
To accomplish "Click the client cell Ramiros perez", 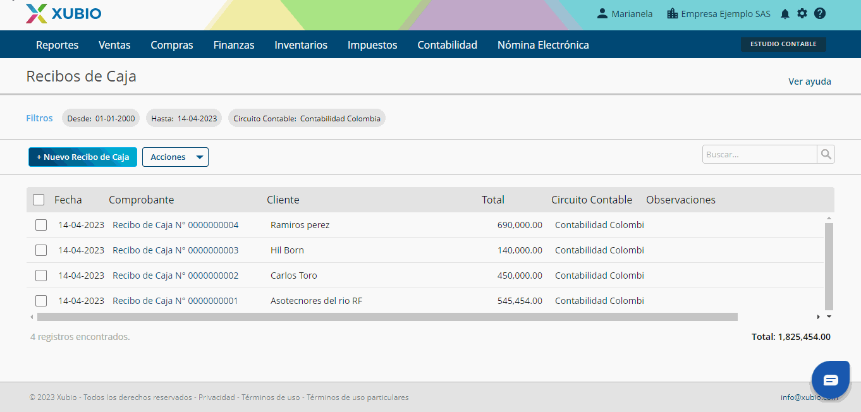I will pos(300,225).
